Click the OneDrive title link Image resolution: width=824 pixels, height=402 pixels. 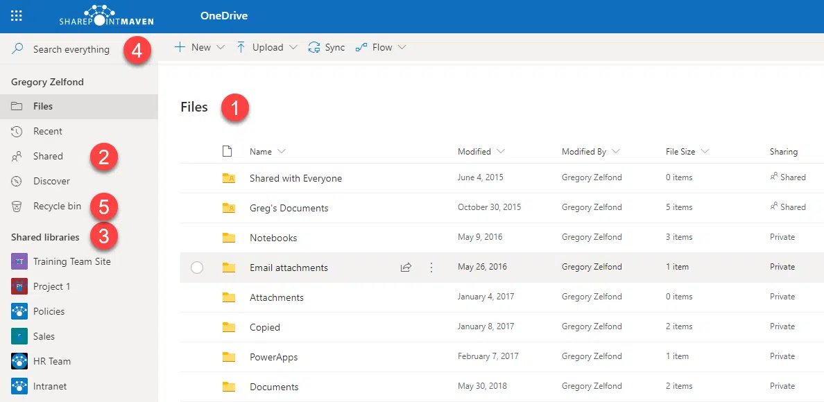224,16
